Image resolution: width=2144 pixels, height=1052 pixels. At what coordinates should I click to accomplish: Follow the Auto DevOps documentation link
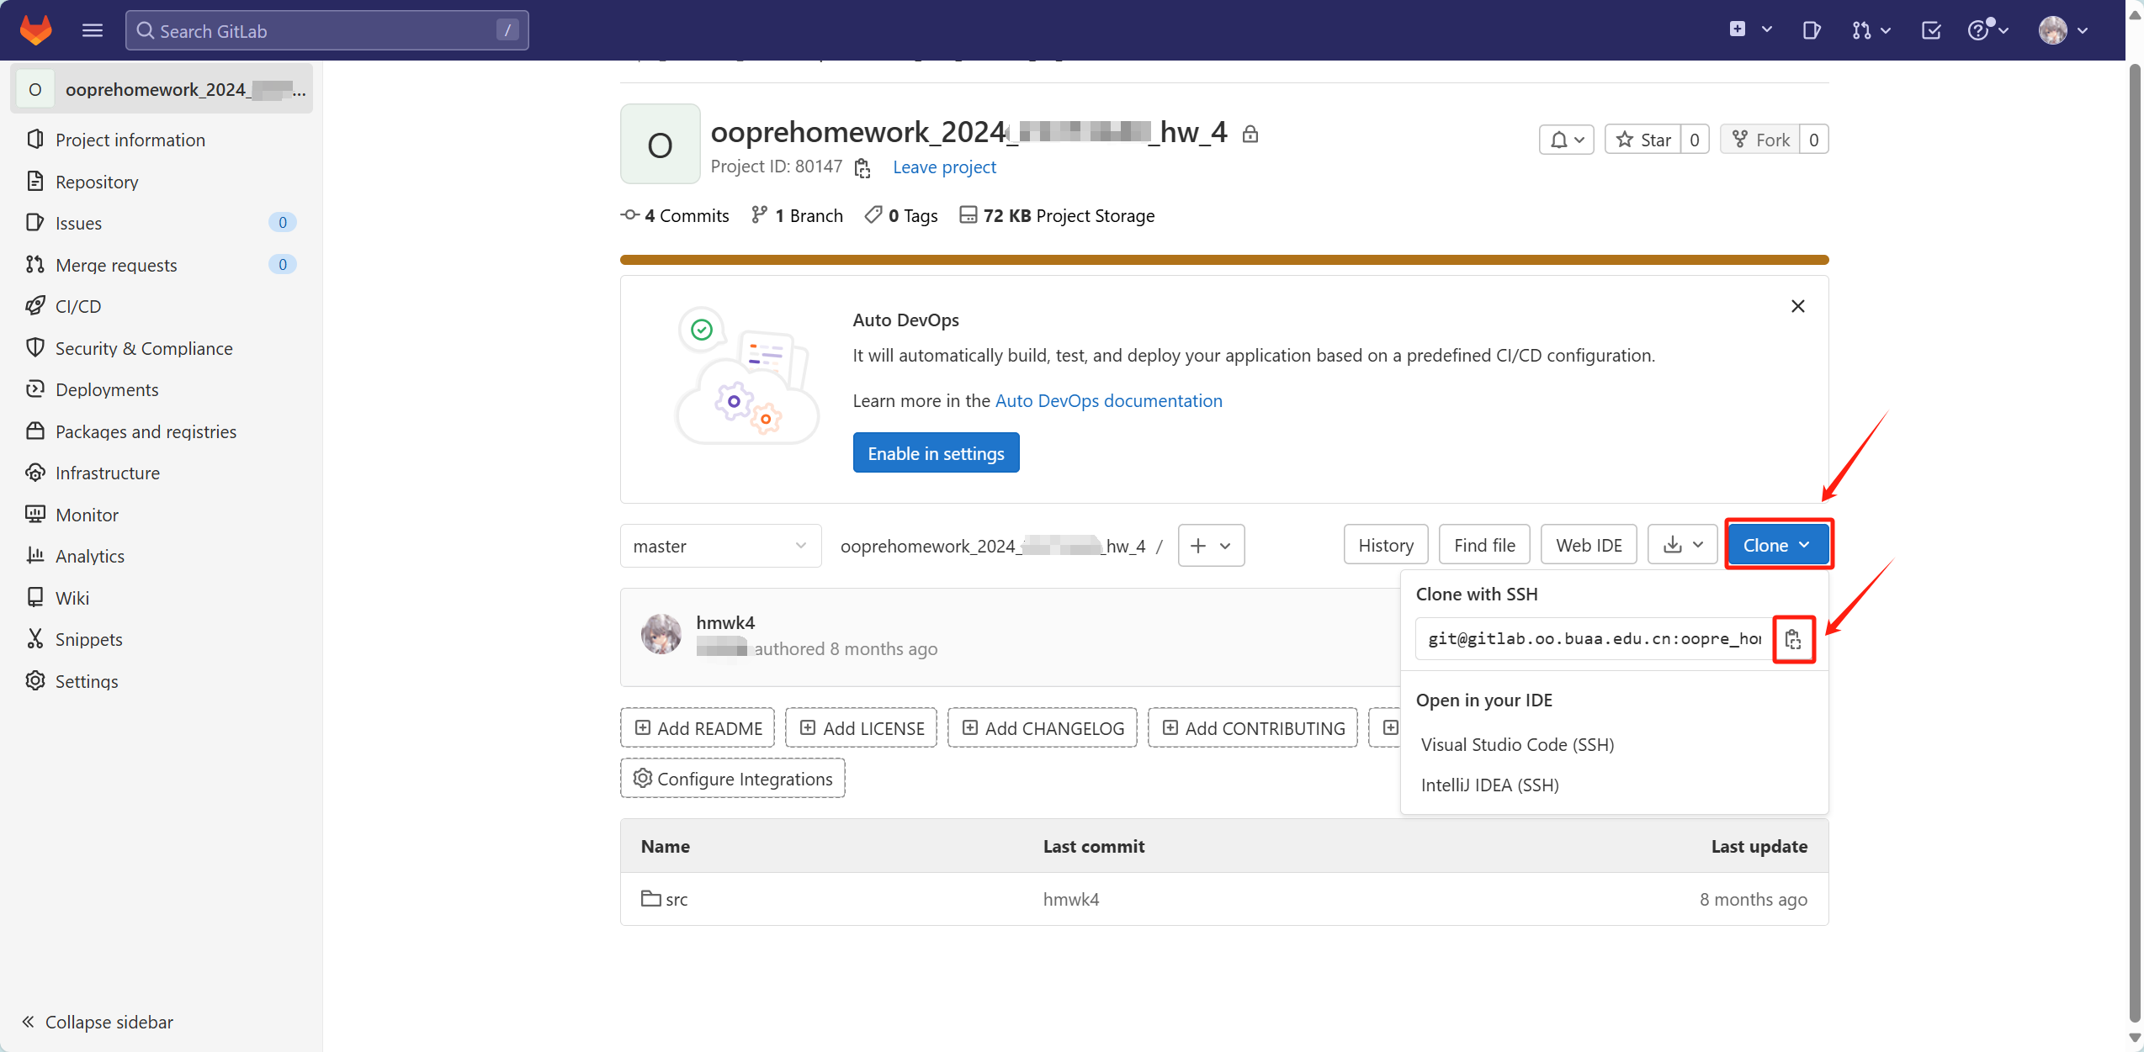[1108, 400]
